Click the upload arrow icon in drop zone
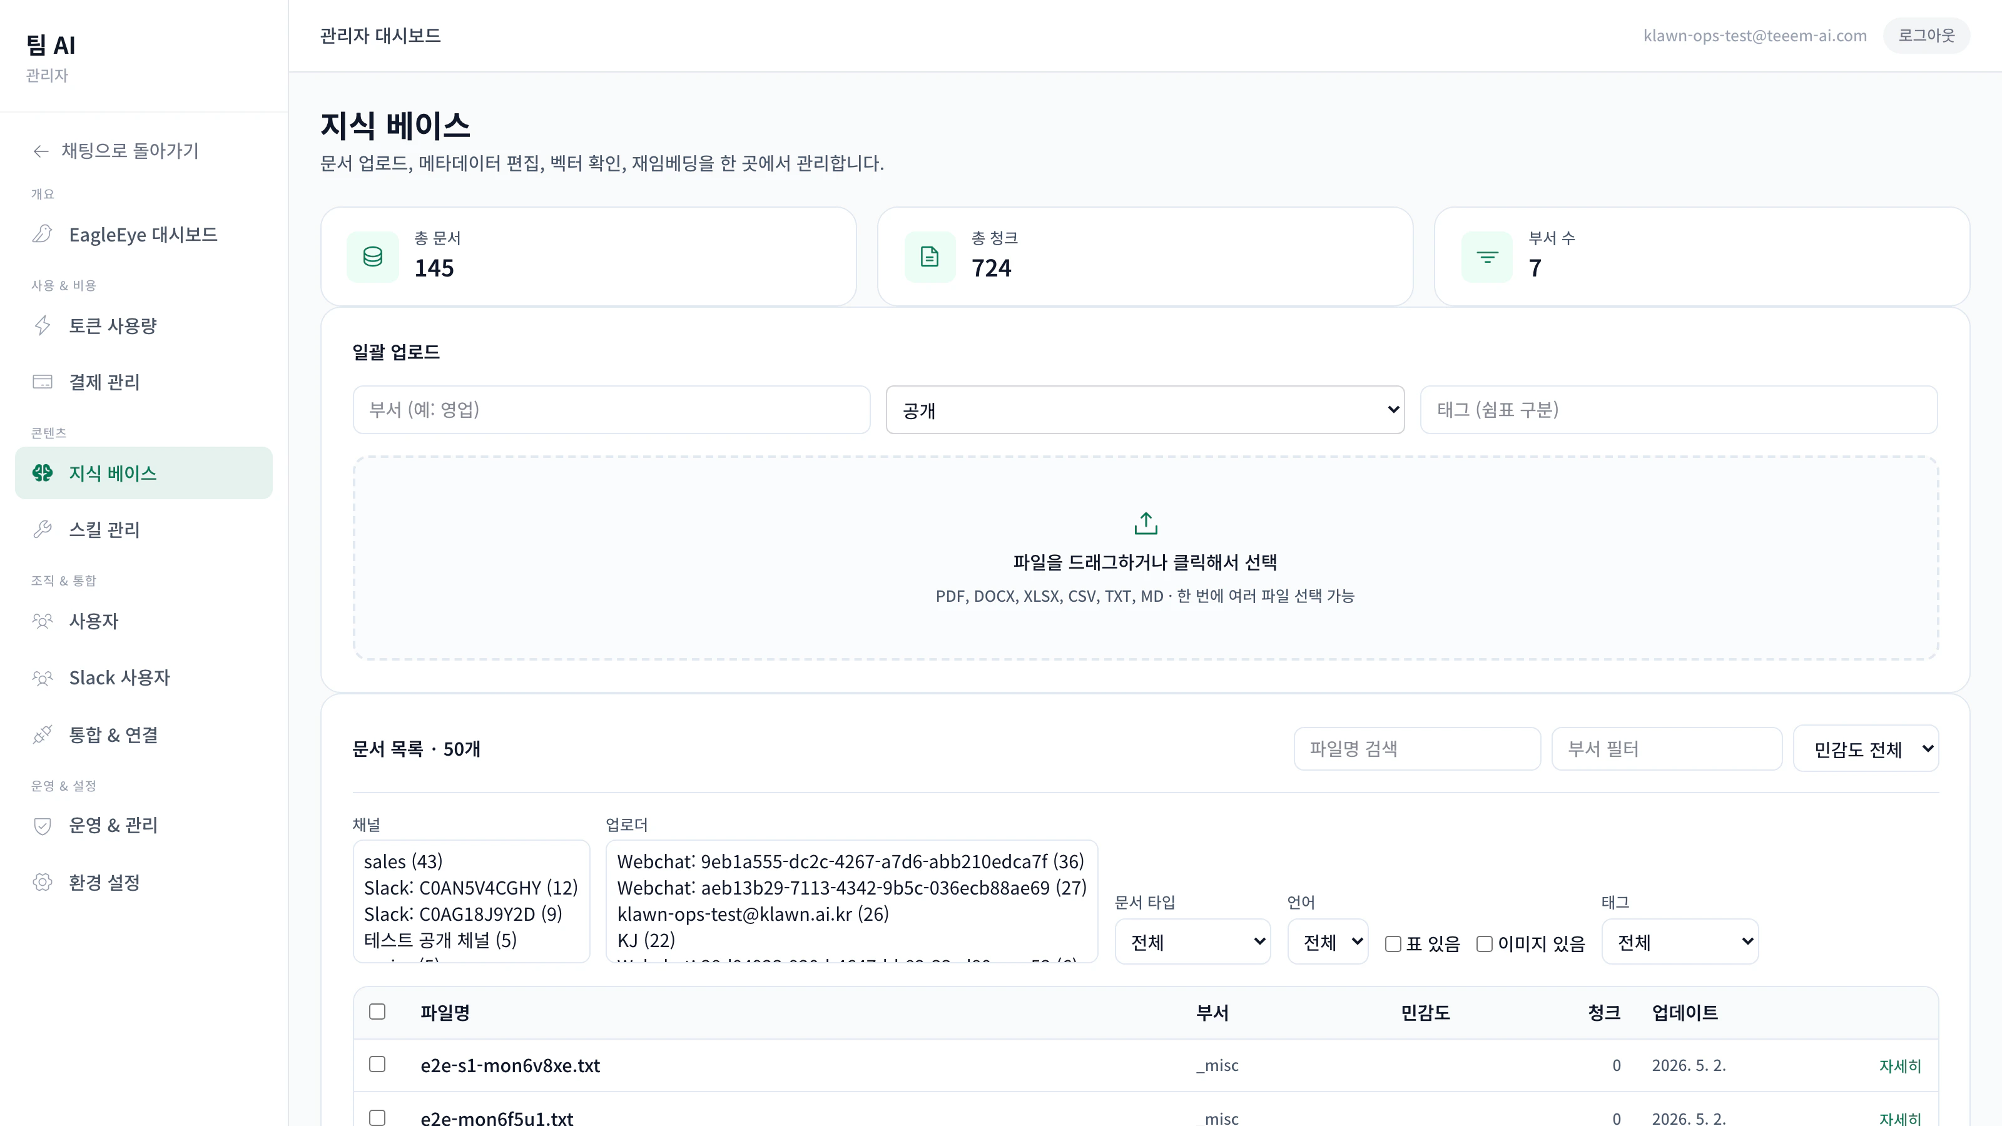 click(1146, 523)
